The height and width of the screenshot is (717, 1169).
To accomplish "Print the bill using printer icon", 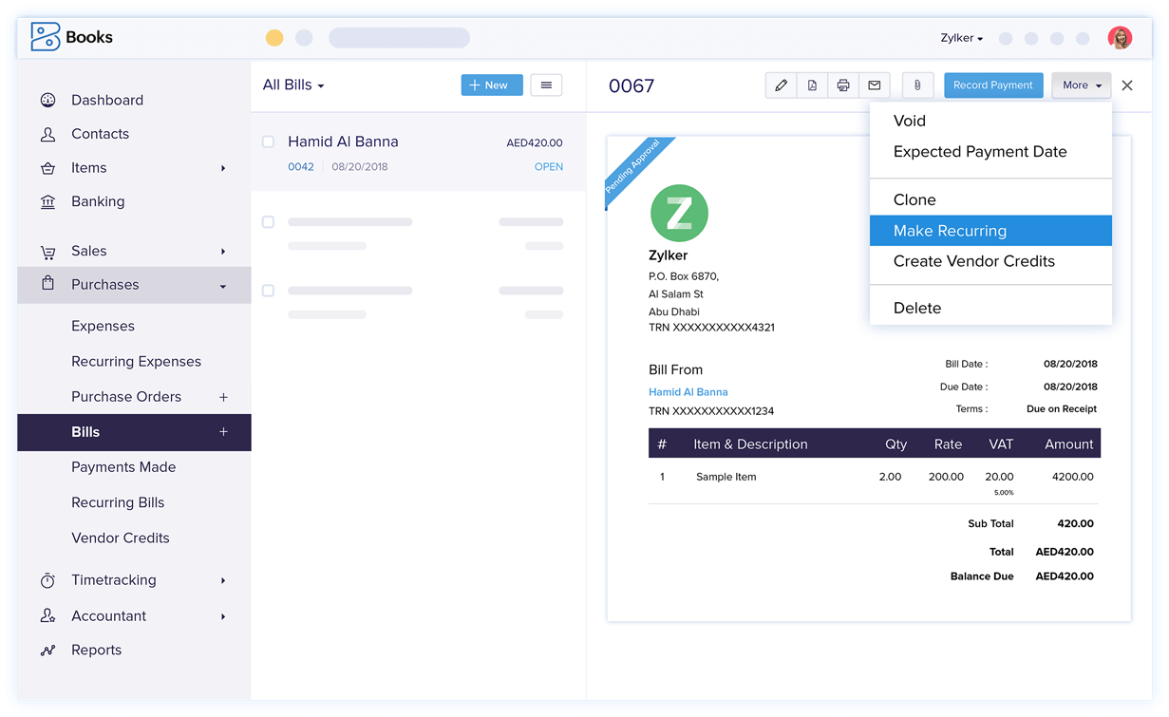I will pos(843,85).
